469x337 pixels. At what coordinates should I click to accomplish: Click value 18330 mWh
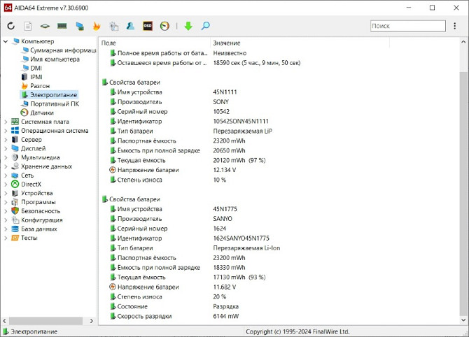[x=229, y=267]
